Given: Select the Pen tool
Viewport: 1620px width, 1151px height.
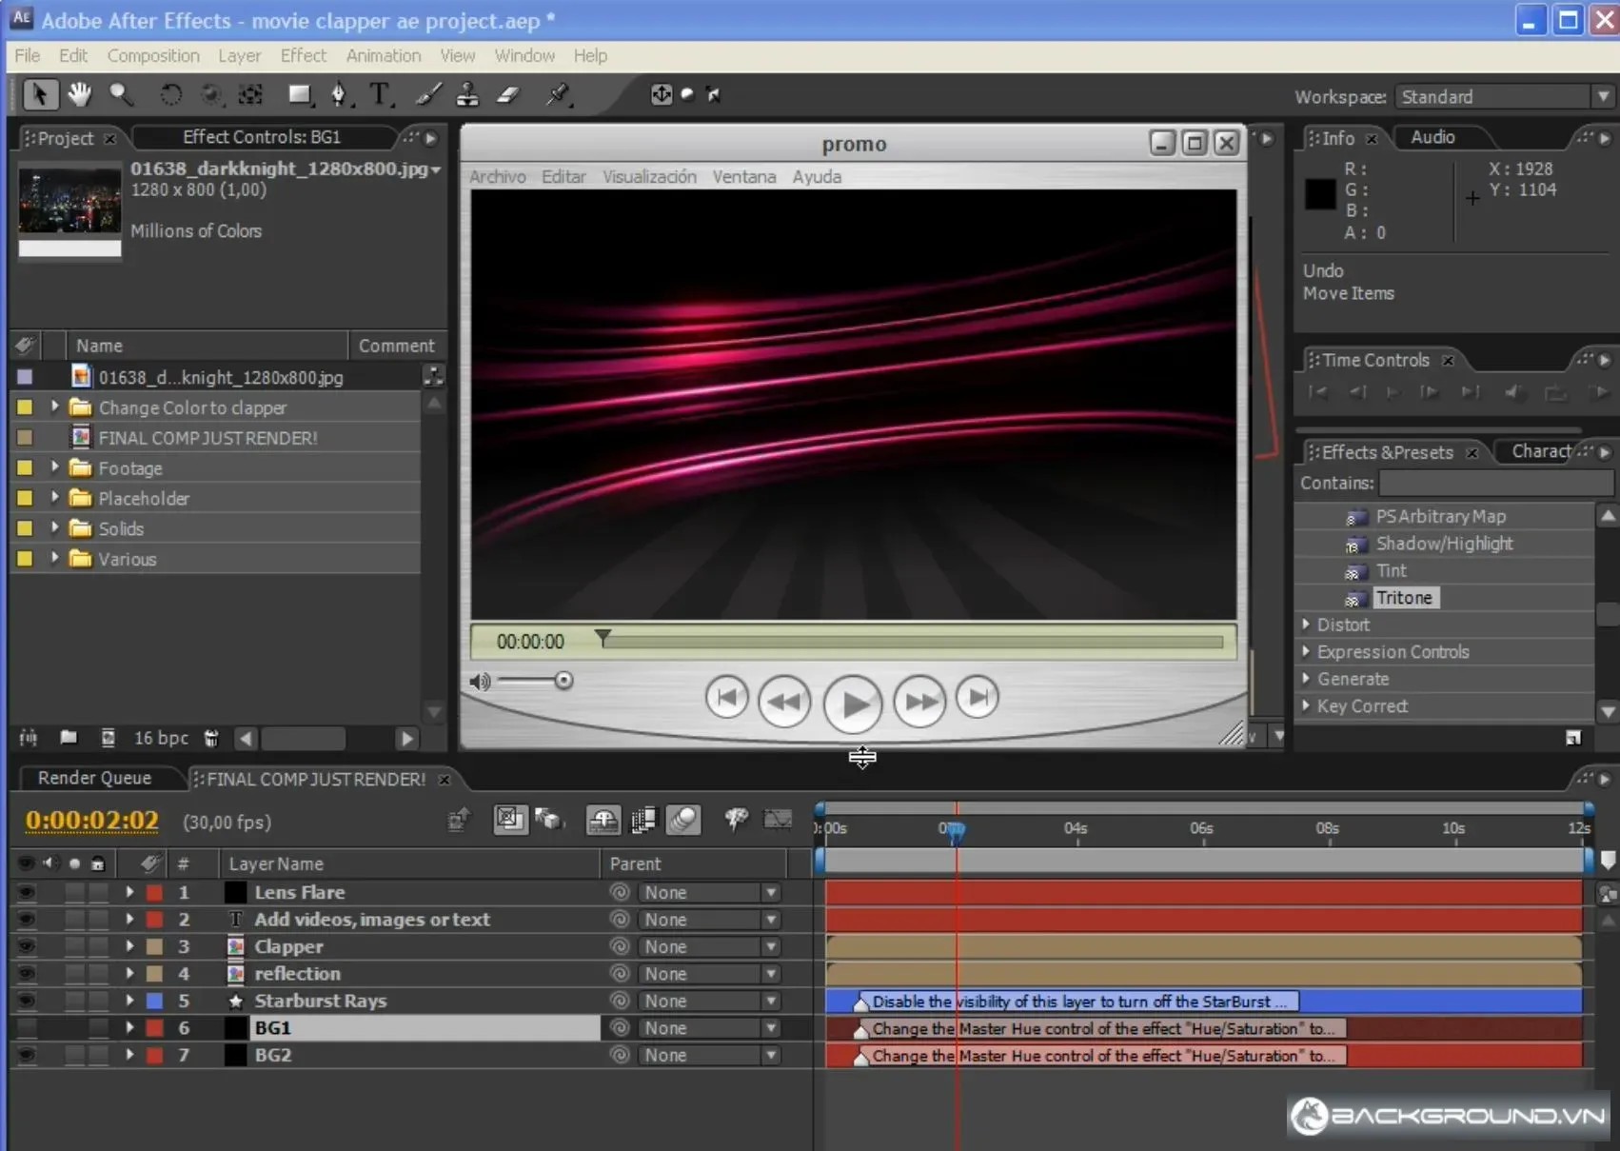Looking at the screenshot, I should point(340,94).
